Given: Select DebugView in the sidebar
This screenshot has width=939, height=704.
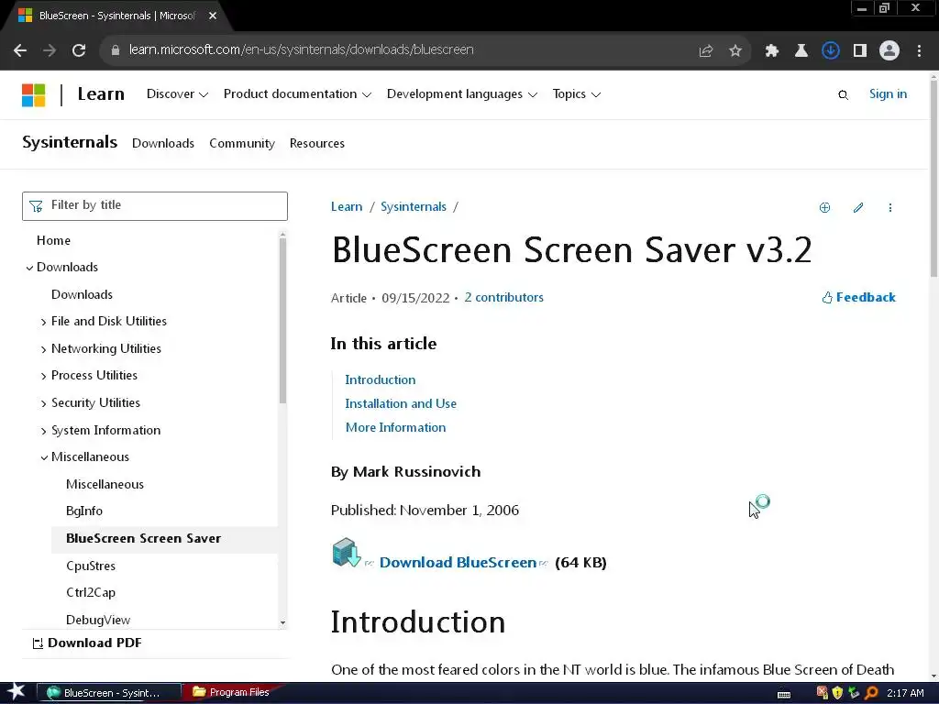Looking at the screenshot, I should pos(98,620).
